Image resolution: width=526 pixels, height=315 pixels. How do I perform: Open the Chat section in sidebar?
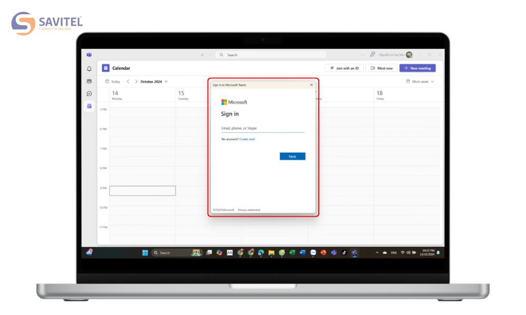point(89,94)
